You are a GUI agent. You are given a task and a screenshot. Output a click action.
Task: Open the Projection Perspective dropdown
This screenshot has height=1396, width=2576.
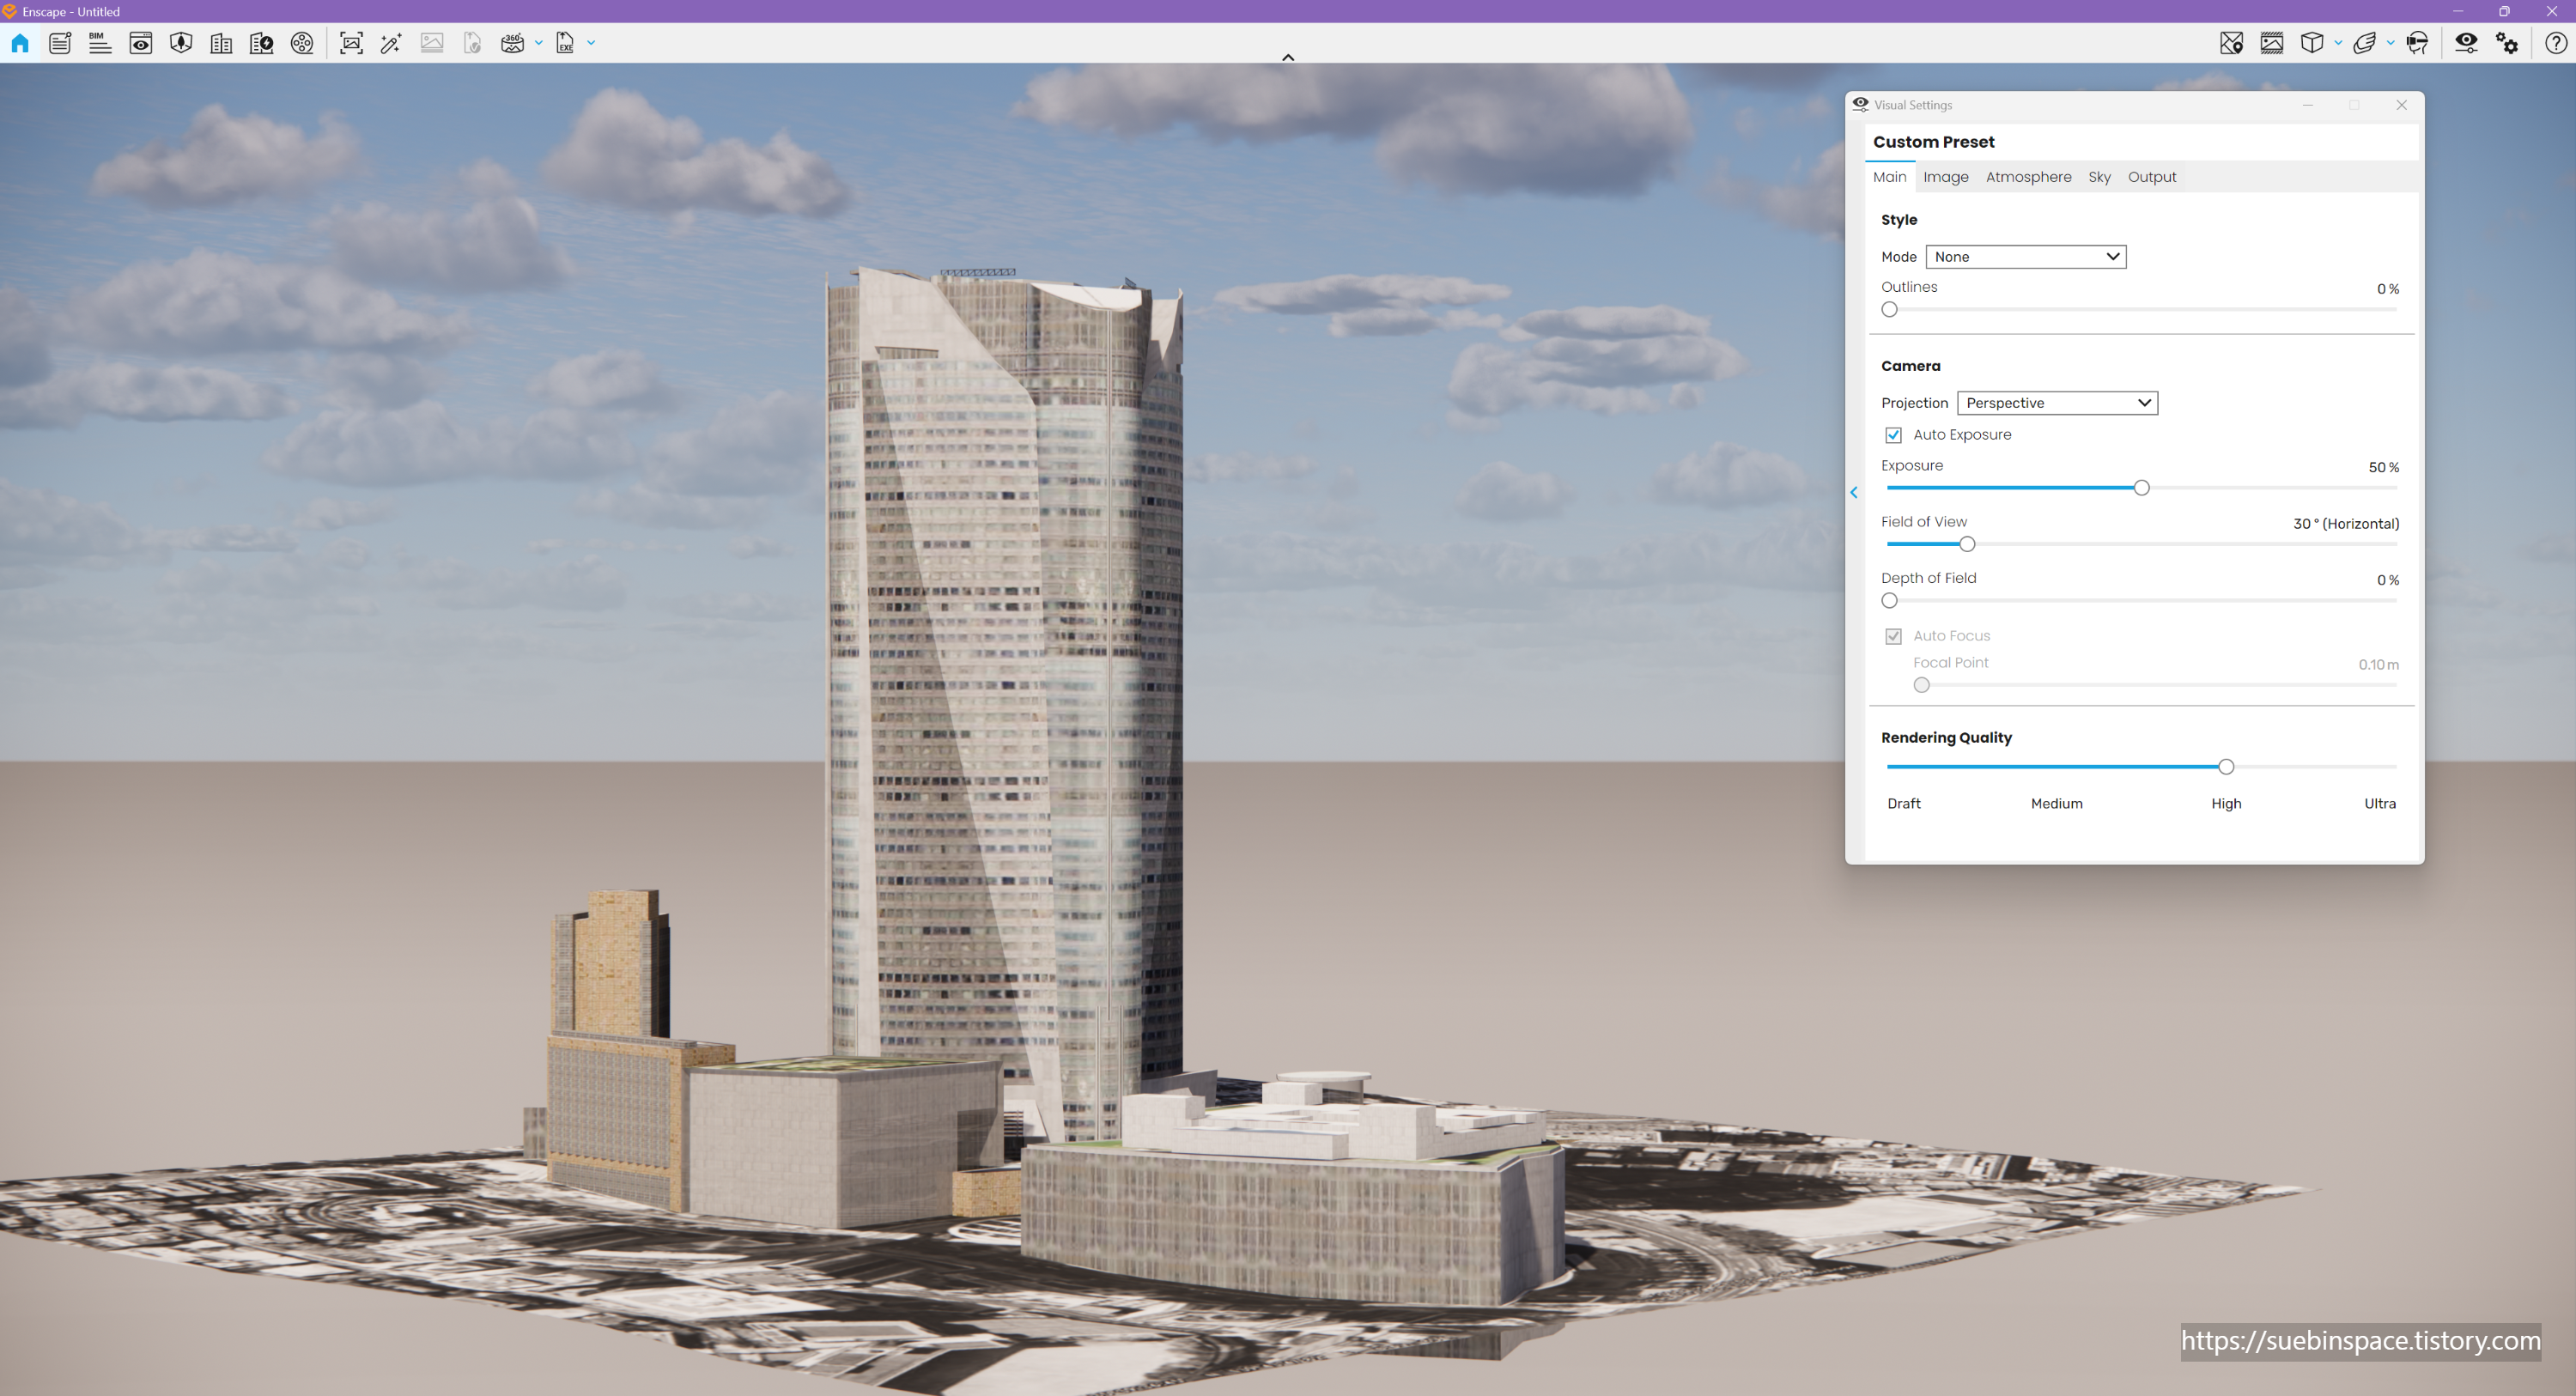2056,403
